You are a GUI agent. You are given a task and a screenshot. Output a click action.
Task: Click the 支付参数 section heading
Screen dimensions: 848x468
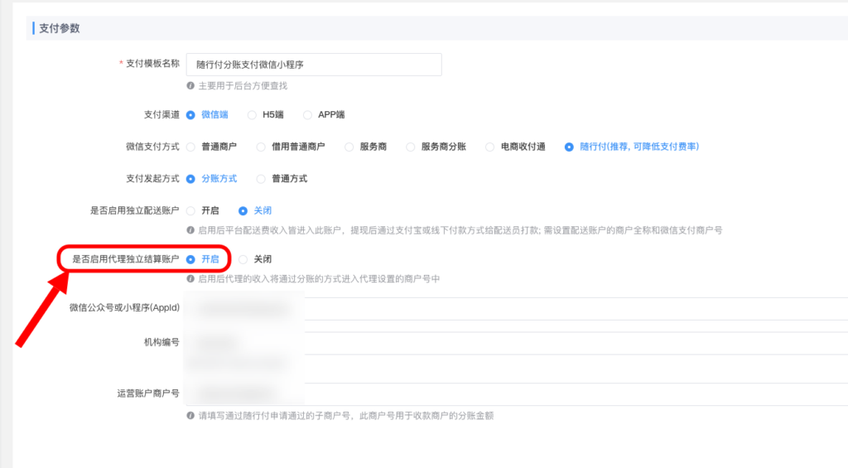tap(60, 28)
